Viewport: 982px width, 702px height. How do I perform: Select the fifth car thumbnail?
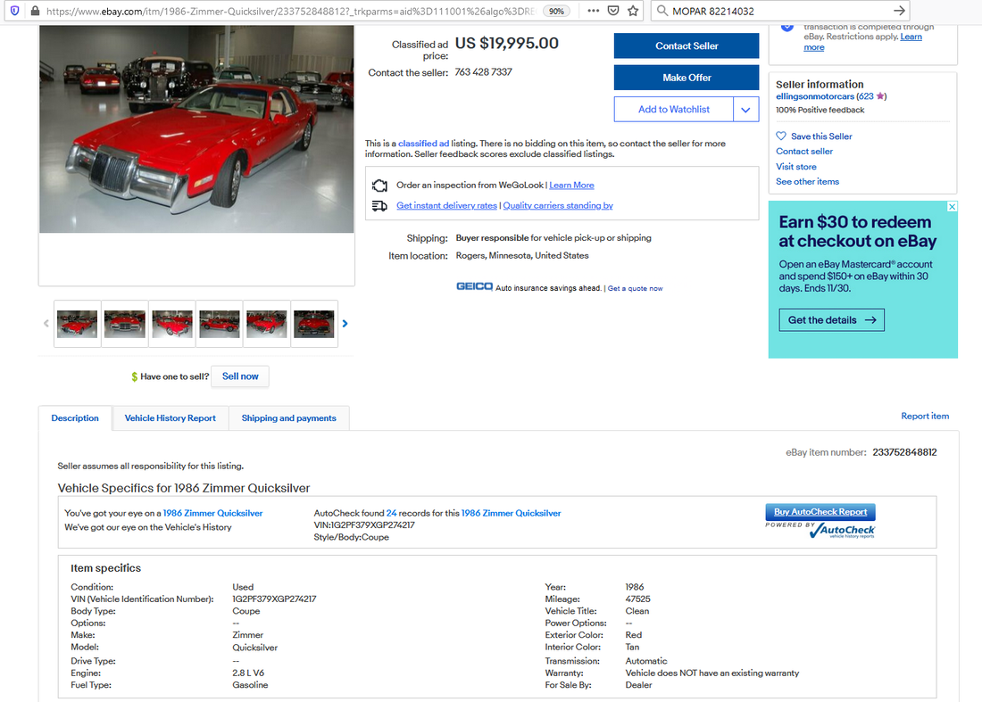click(x=267, y=324)
